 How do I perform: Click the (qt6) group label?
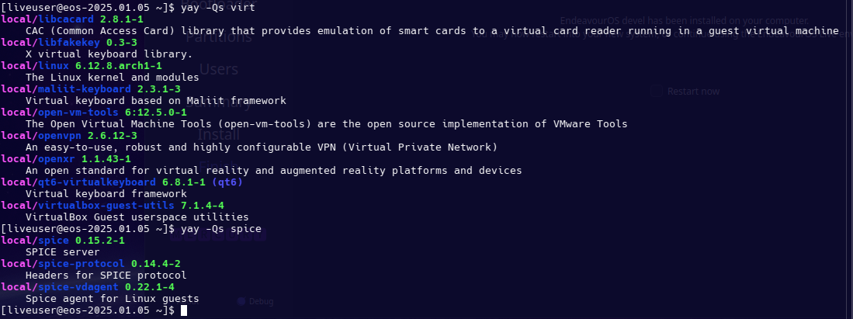point(227,182)
